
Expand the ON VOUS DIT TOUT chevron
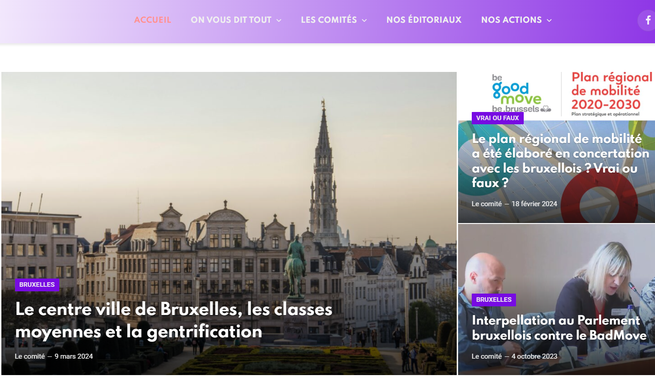tap(279, 20)
